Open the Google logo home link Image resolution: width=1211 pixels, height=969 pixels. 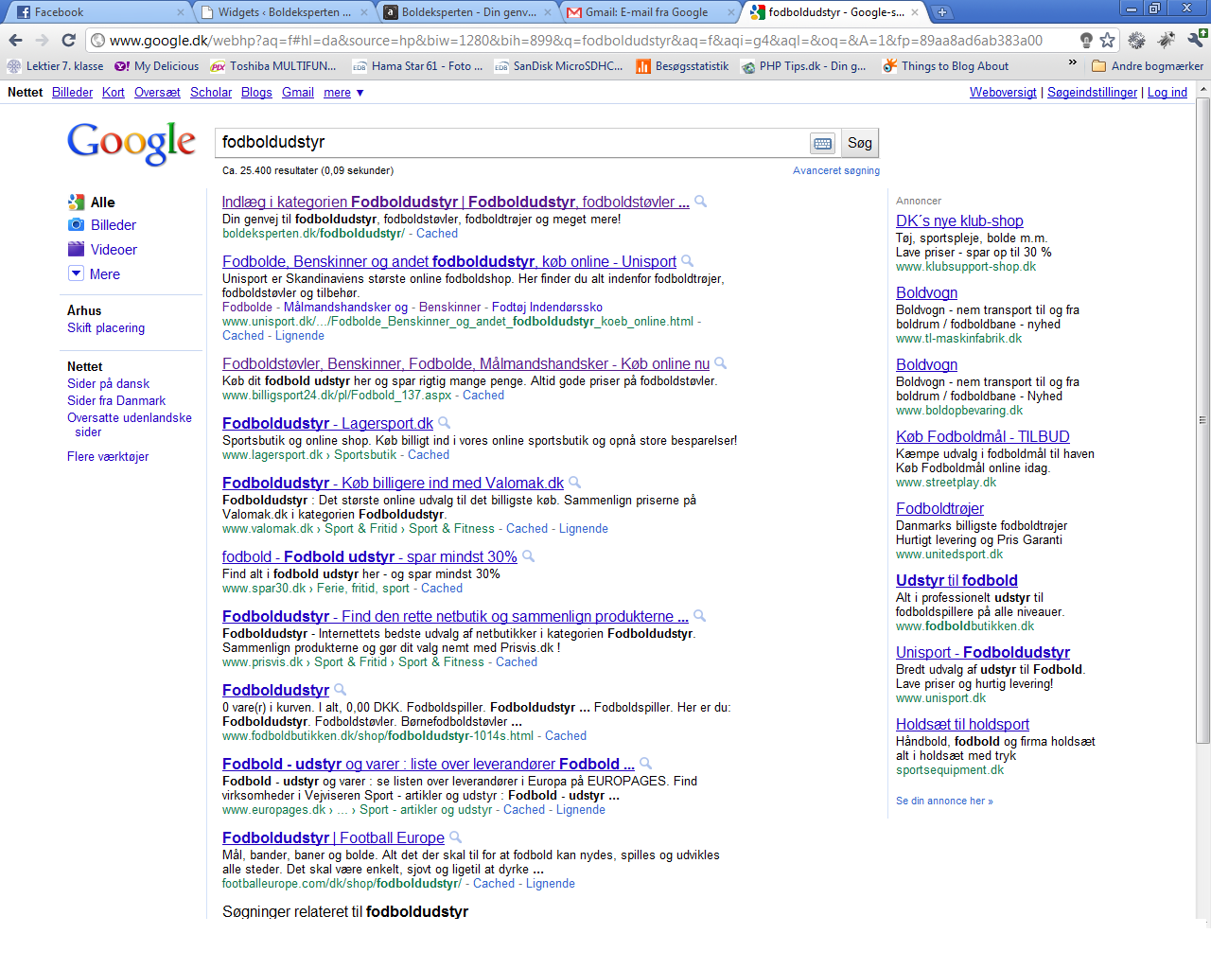coord(132,143)
